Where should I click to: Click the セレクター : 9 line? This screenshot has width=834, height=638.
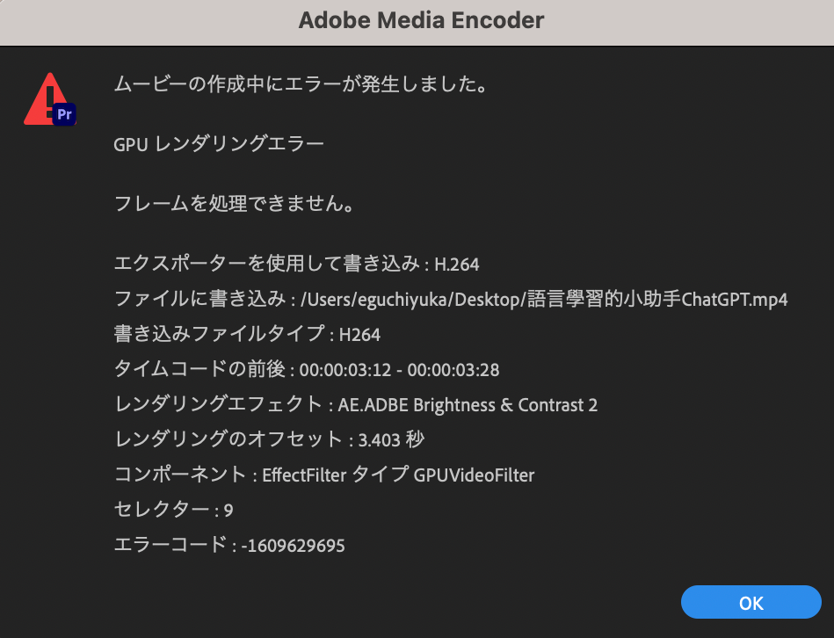pyautogui.click(x=172, y=510)
